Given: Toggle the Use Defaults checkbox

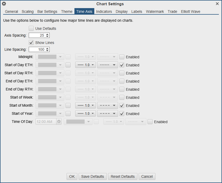Looking at the screenshot, I should 31,28.
